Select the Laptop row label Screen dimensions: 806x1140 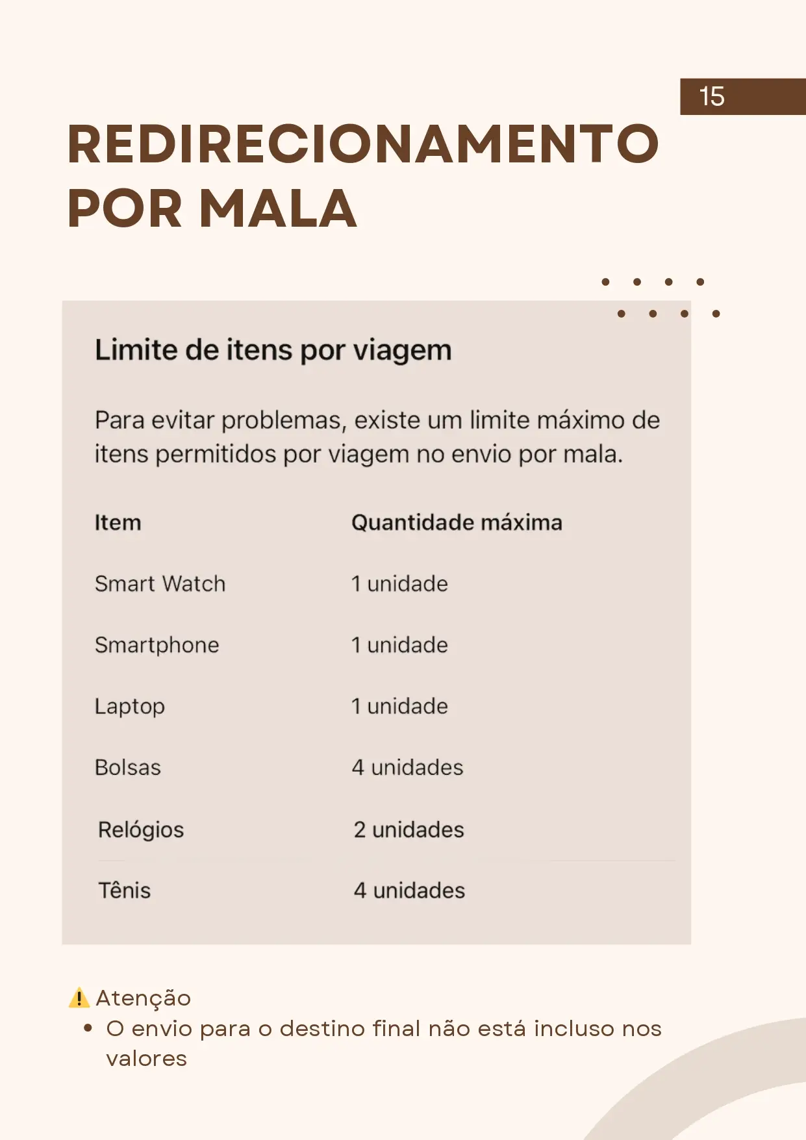point(130,706)
